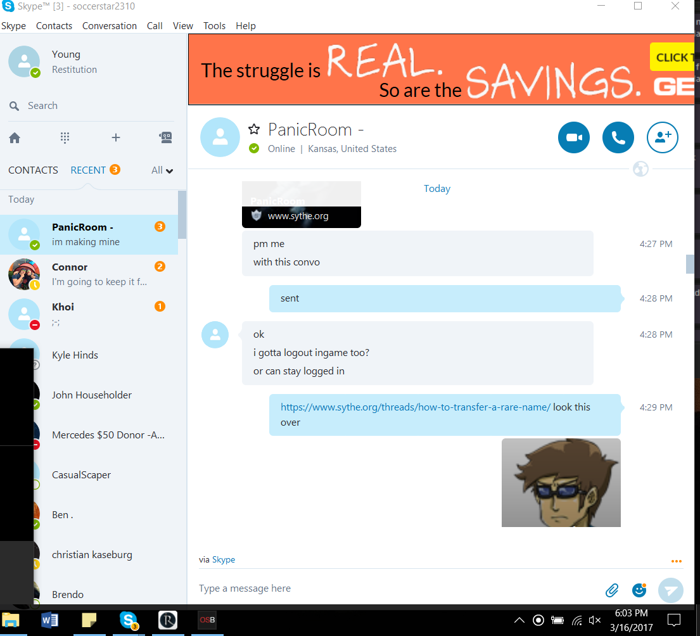Open File Explorer from taskbar

(11, 620)
